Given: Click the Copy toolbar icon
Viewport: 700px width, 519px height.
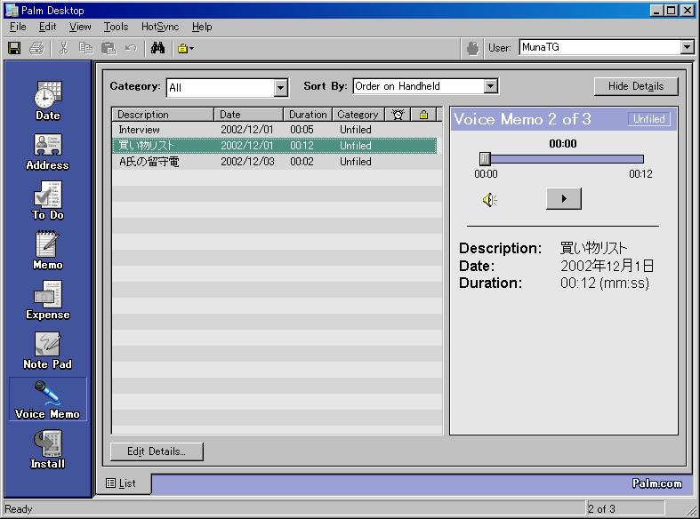Looking at the screenshot, I should pos(85,48).
